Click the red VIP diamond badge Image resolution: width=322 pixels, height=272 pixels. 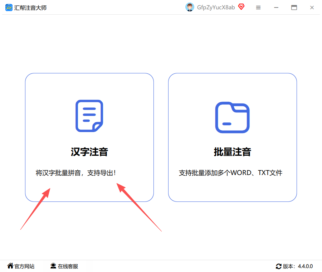241,7
